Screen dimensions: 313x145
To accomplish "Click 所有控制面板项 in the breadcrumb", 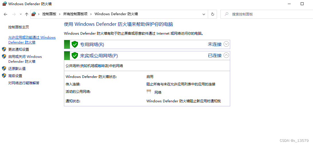I will (x=75, y=14).
